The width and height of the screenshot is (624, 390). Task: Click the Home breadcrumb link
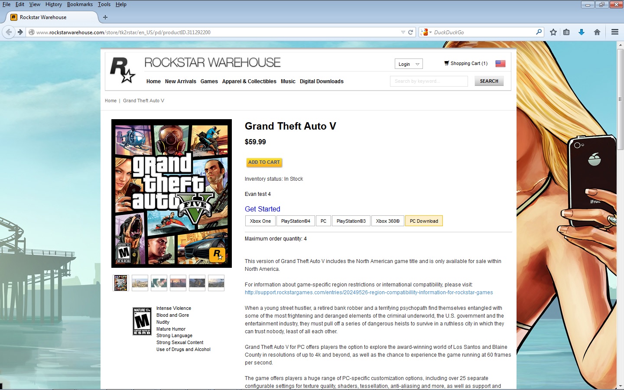tap(110, 101)
